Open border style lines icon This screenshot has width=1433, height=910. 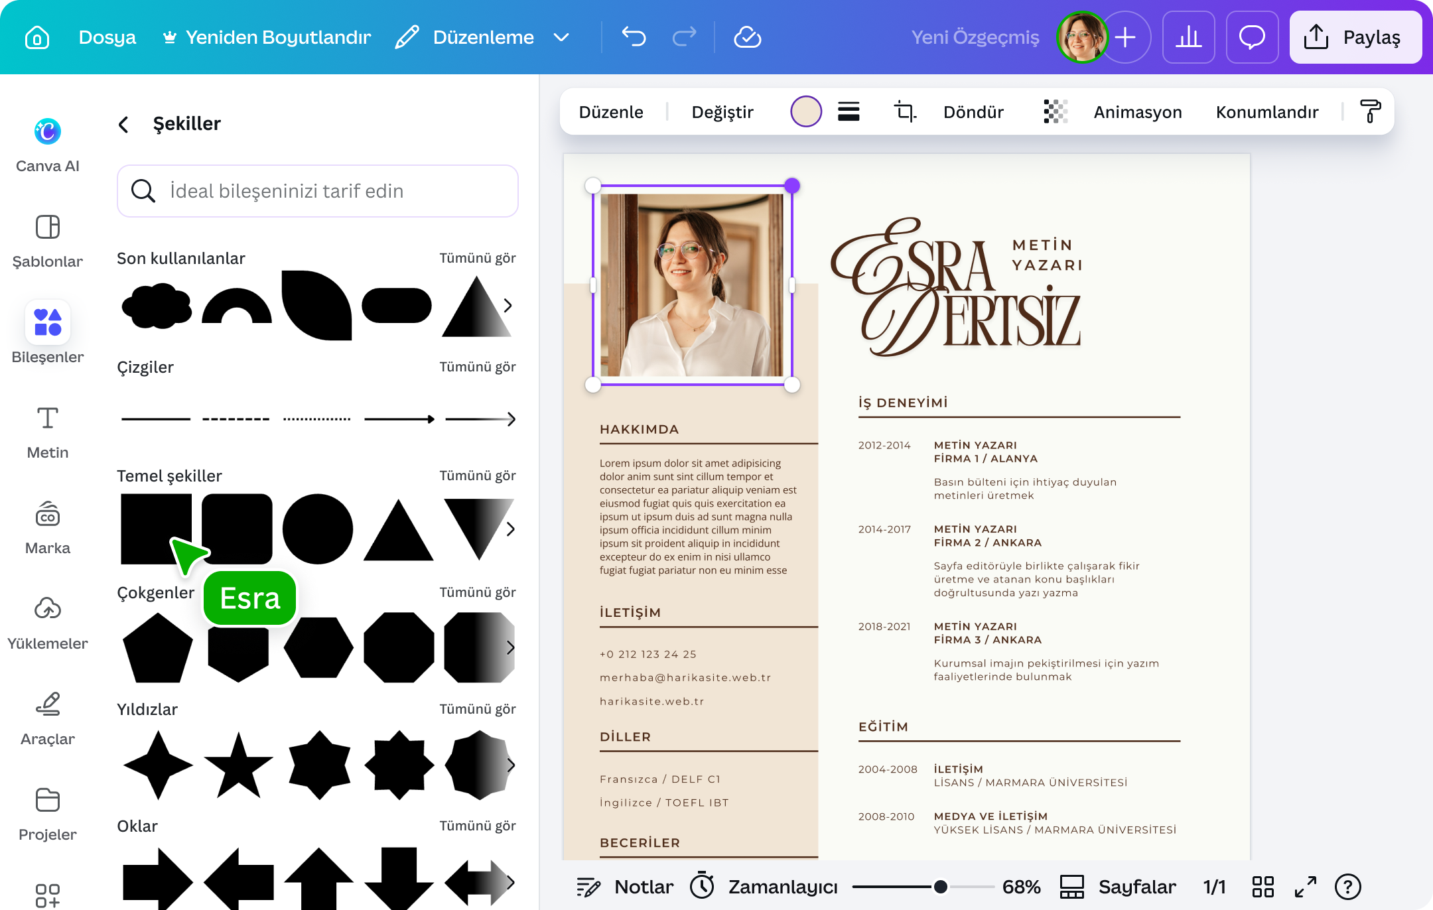tap(849, 111)
